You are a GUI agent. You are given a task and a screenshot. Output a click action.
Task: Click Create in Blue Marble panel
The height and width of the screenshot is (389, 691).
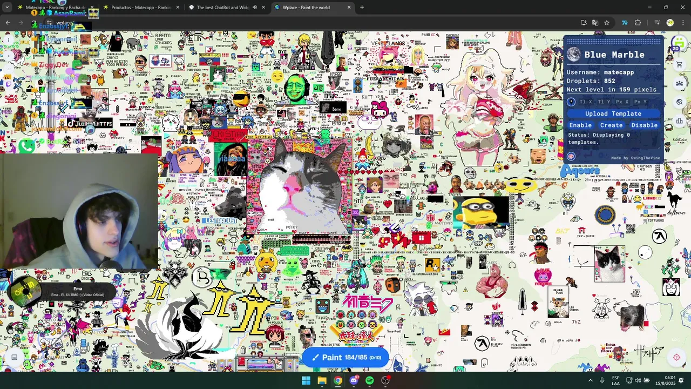pyautogui.click(x=611, y=125)
